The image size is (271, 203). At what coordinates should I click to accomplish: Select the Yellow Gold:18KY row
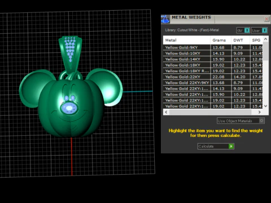coord(213,65)
